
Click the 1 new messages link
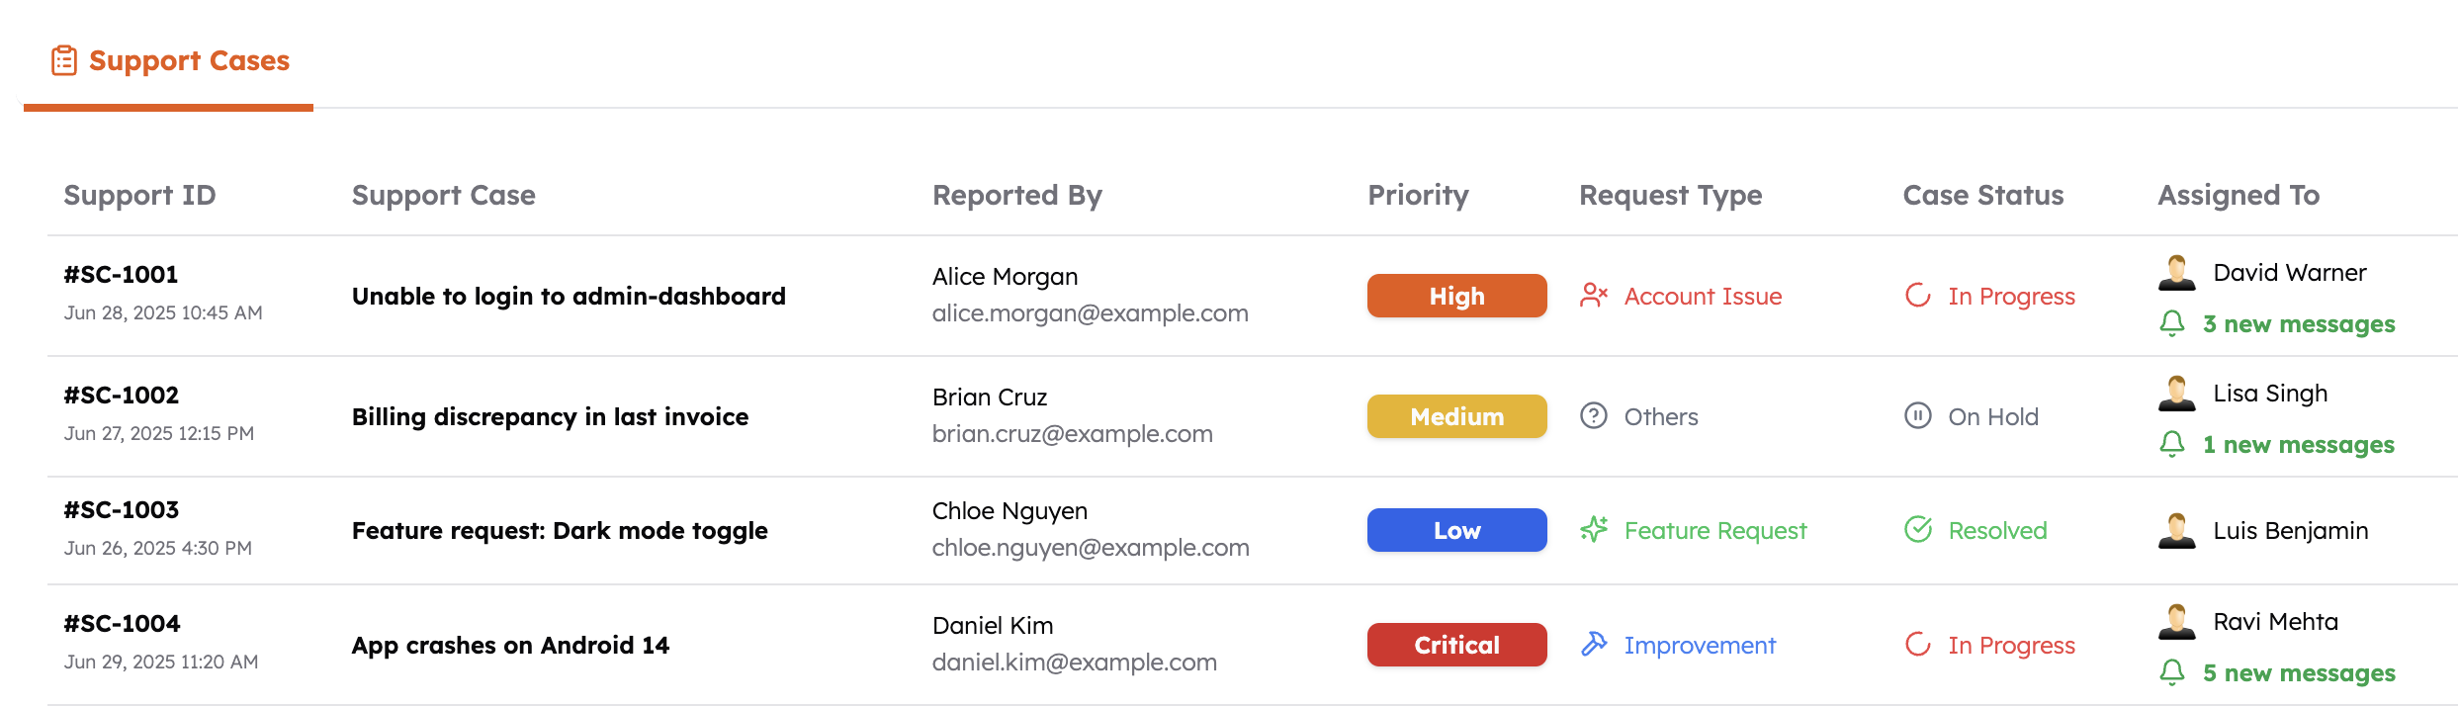[x=2298, y=445]
